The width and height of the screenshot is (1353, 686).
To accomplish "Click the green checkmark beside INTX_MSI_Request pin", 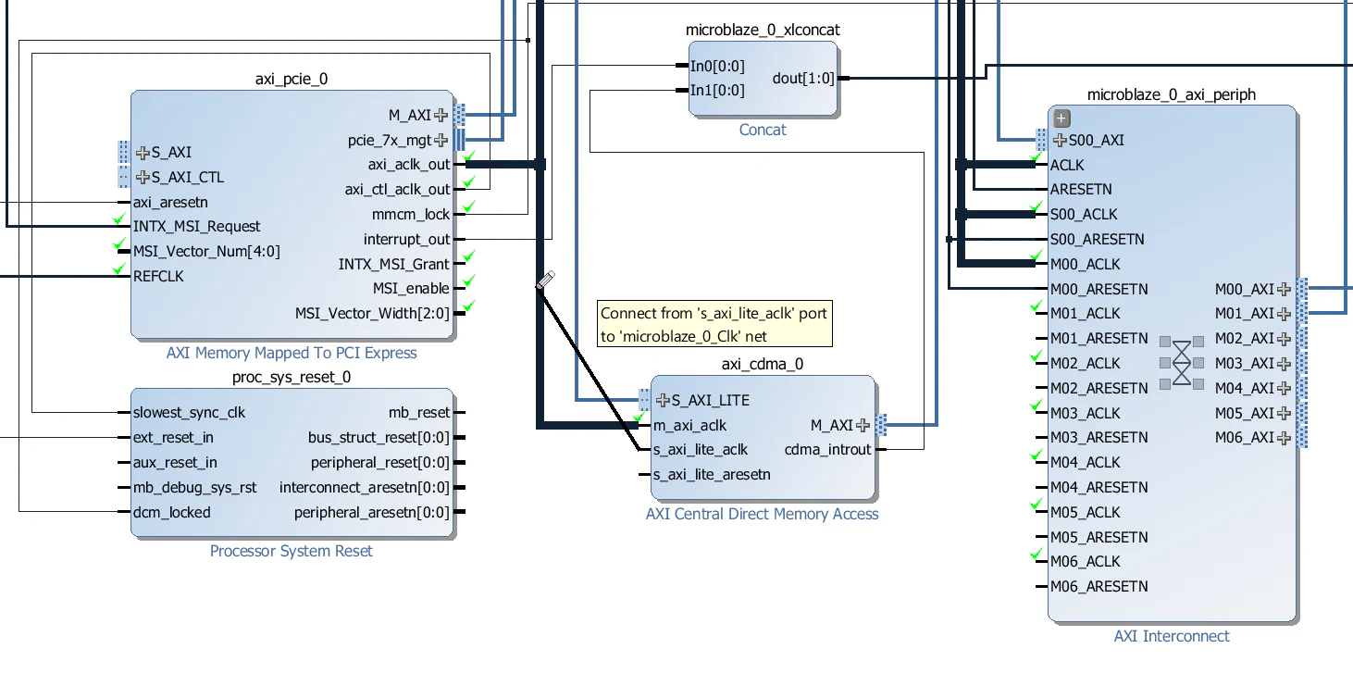I will [118, 219].
